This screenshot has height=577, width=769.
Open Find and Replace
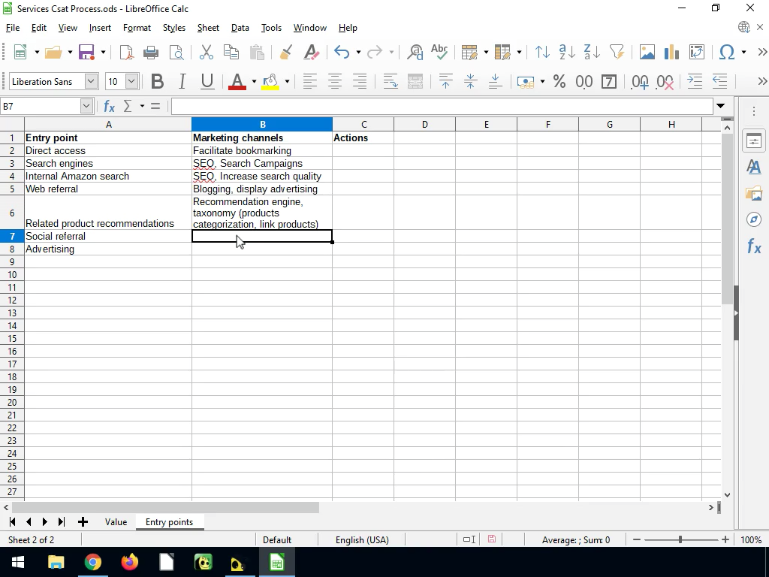point(415,52)
